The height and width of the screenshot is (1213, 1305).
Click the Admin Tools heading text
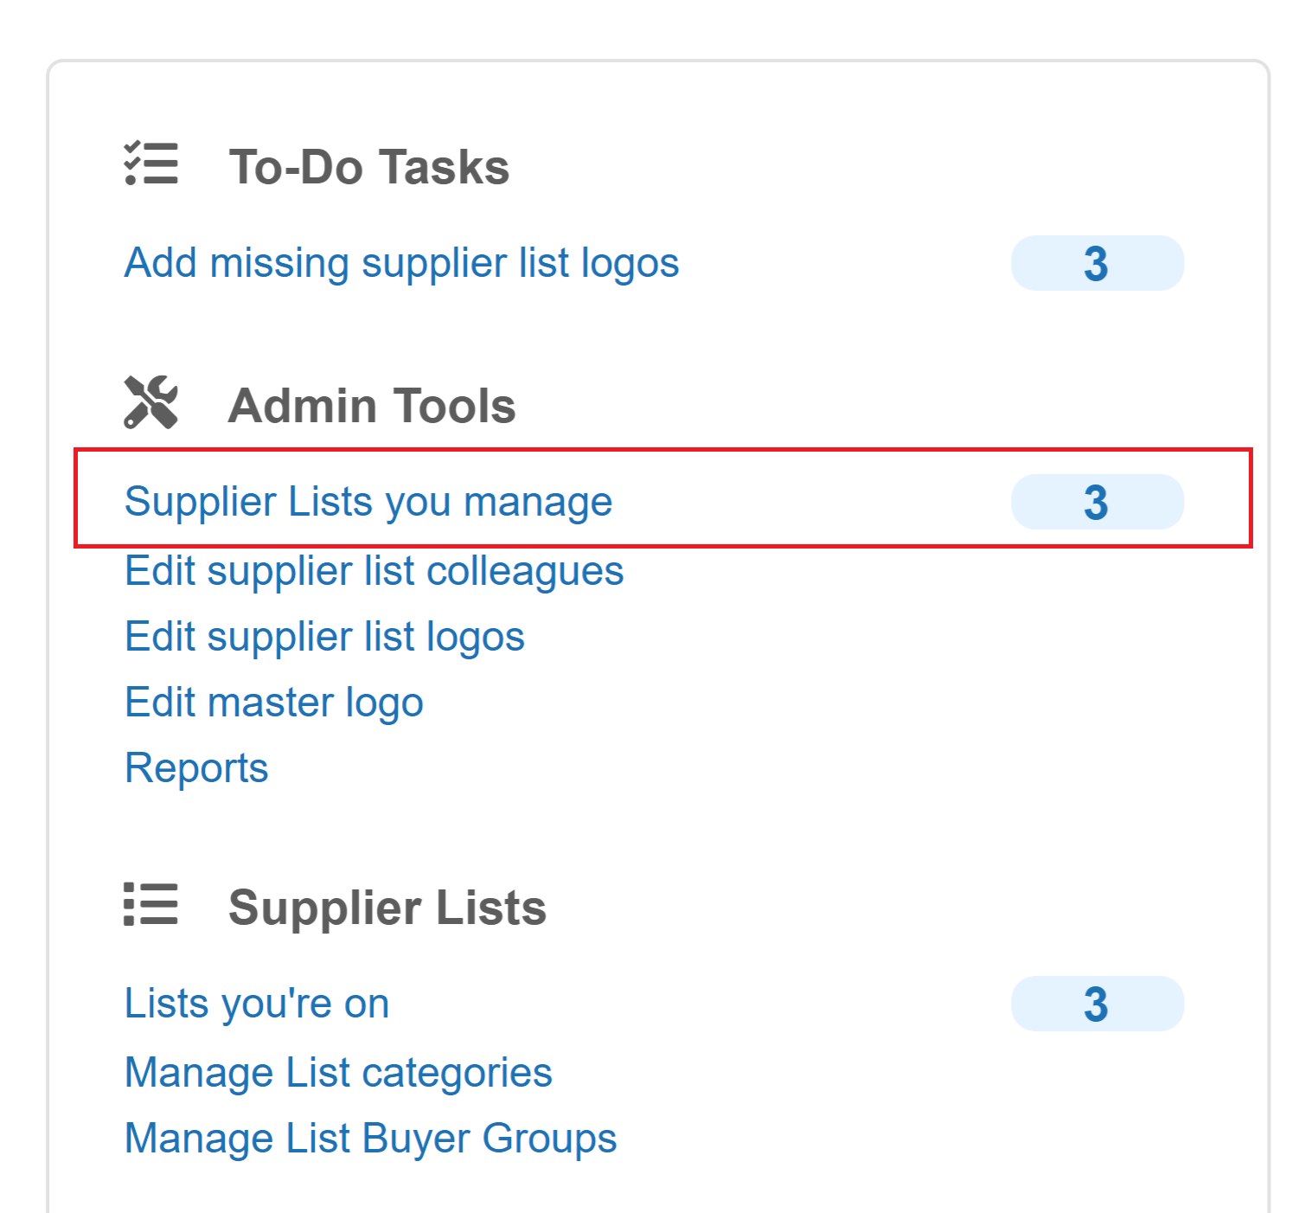pyautogui.click(x=372, y=406)
